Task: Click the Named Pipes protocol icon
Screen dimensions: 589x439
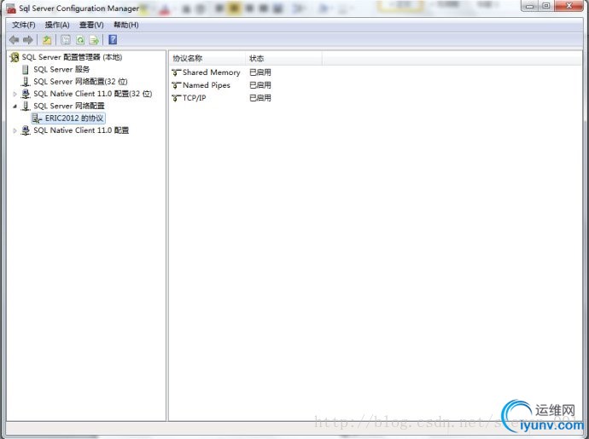Action: (x=176, y=85)
